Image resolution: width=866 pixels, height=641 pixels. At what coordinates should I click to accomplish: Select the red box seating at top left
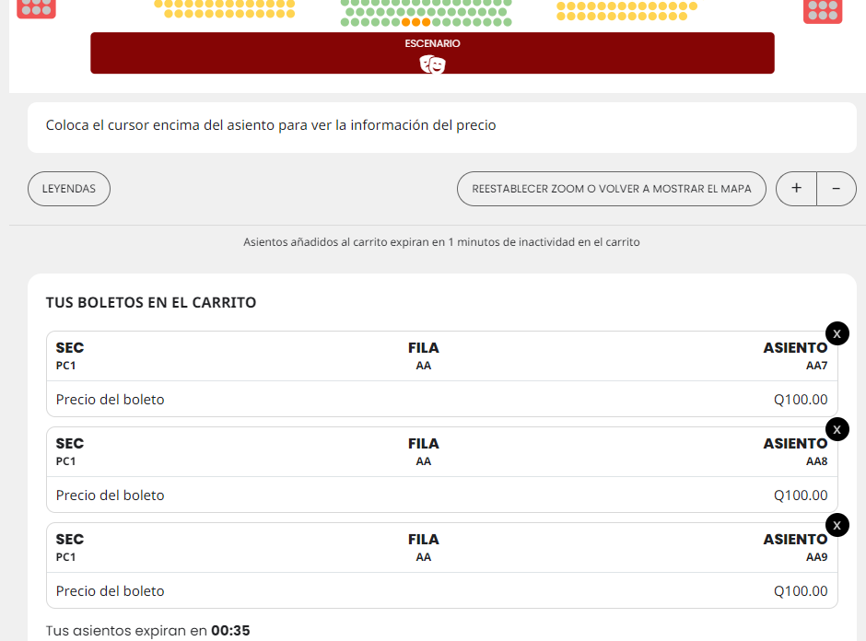(37, 8)
